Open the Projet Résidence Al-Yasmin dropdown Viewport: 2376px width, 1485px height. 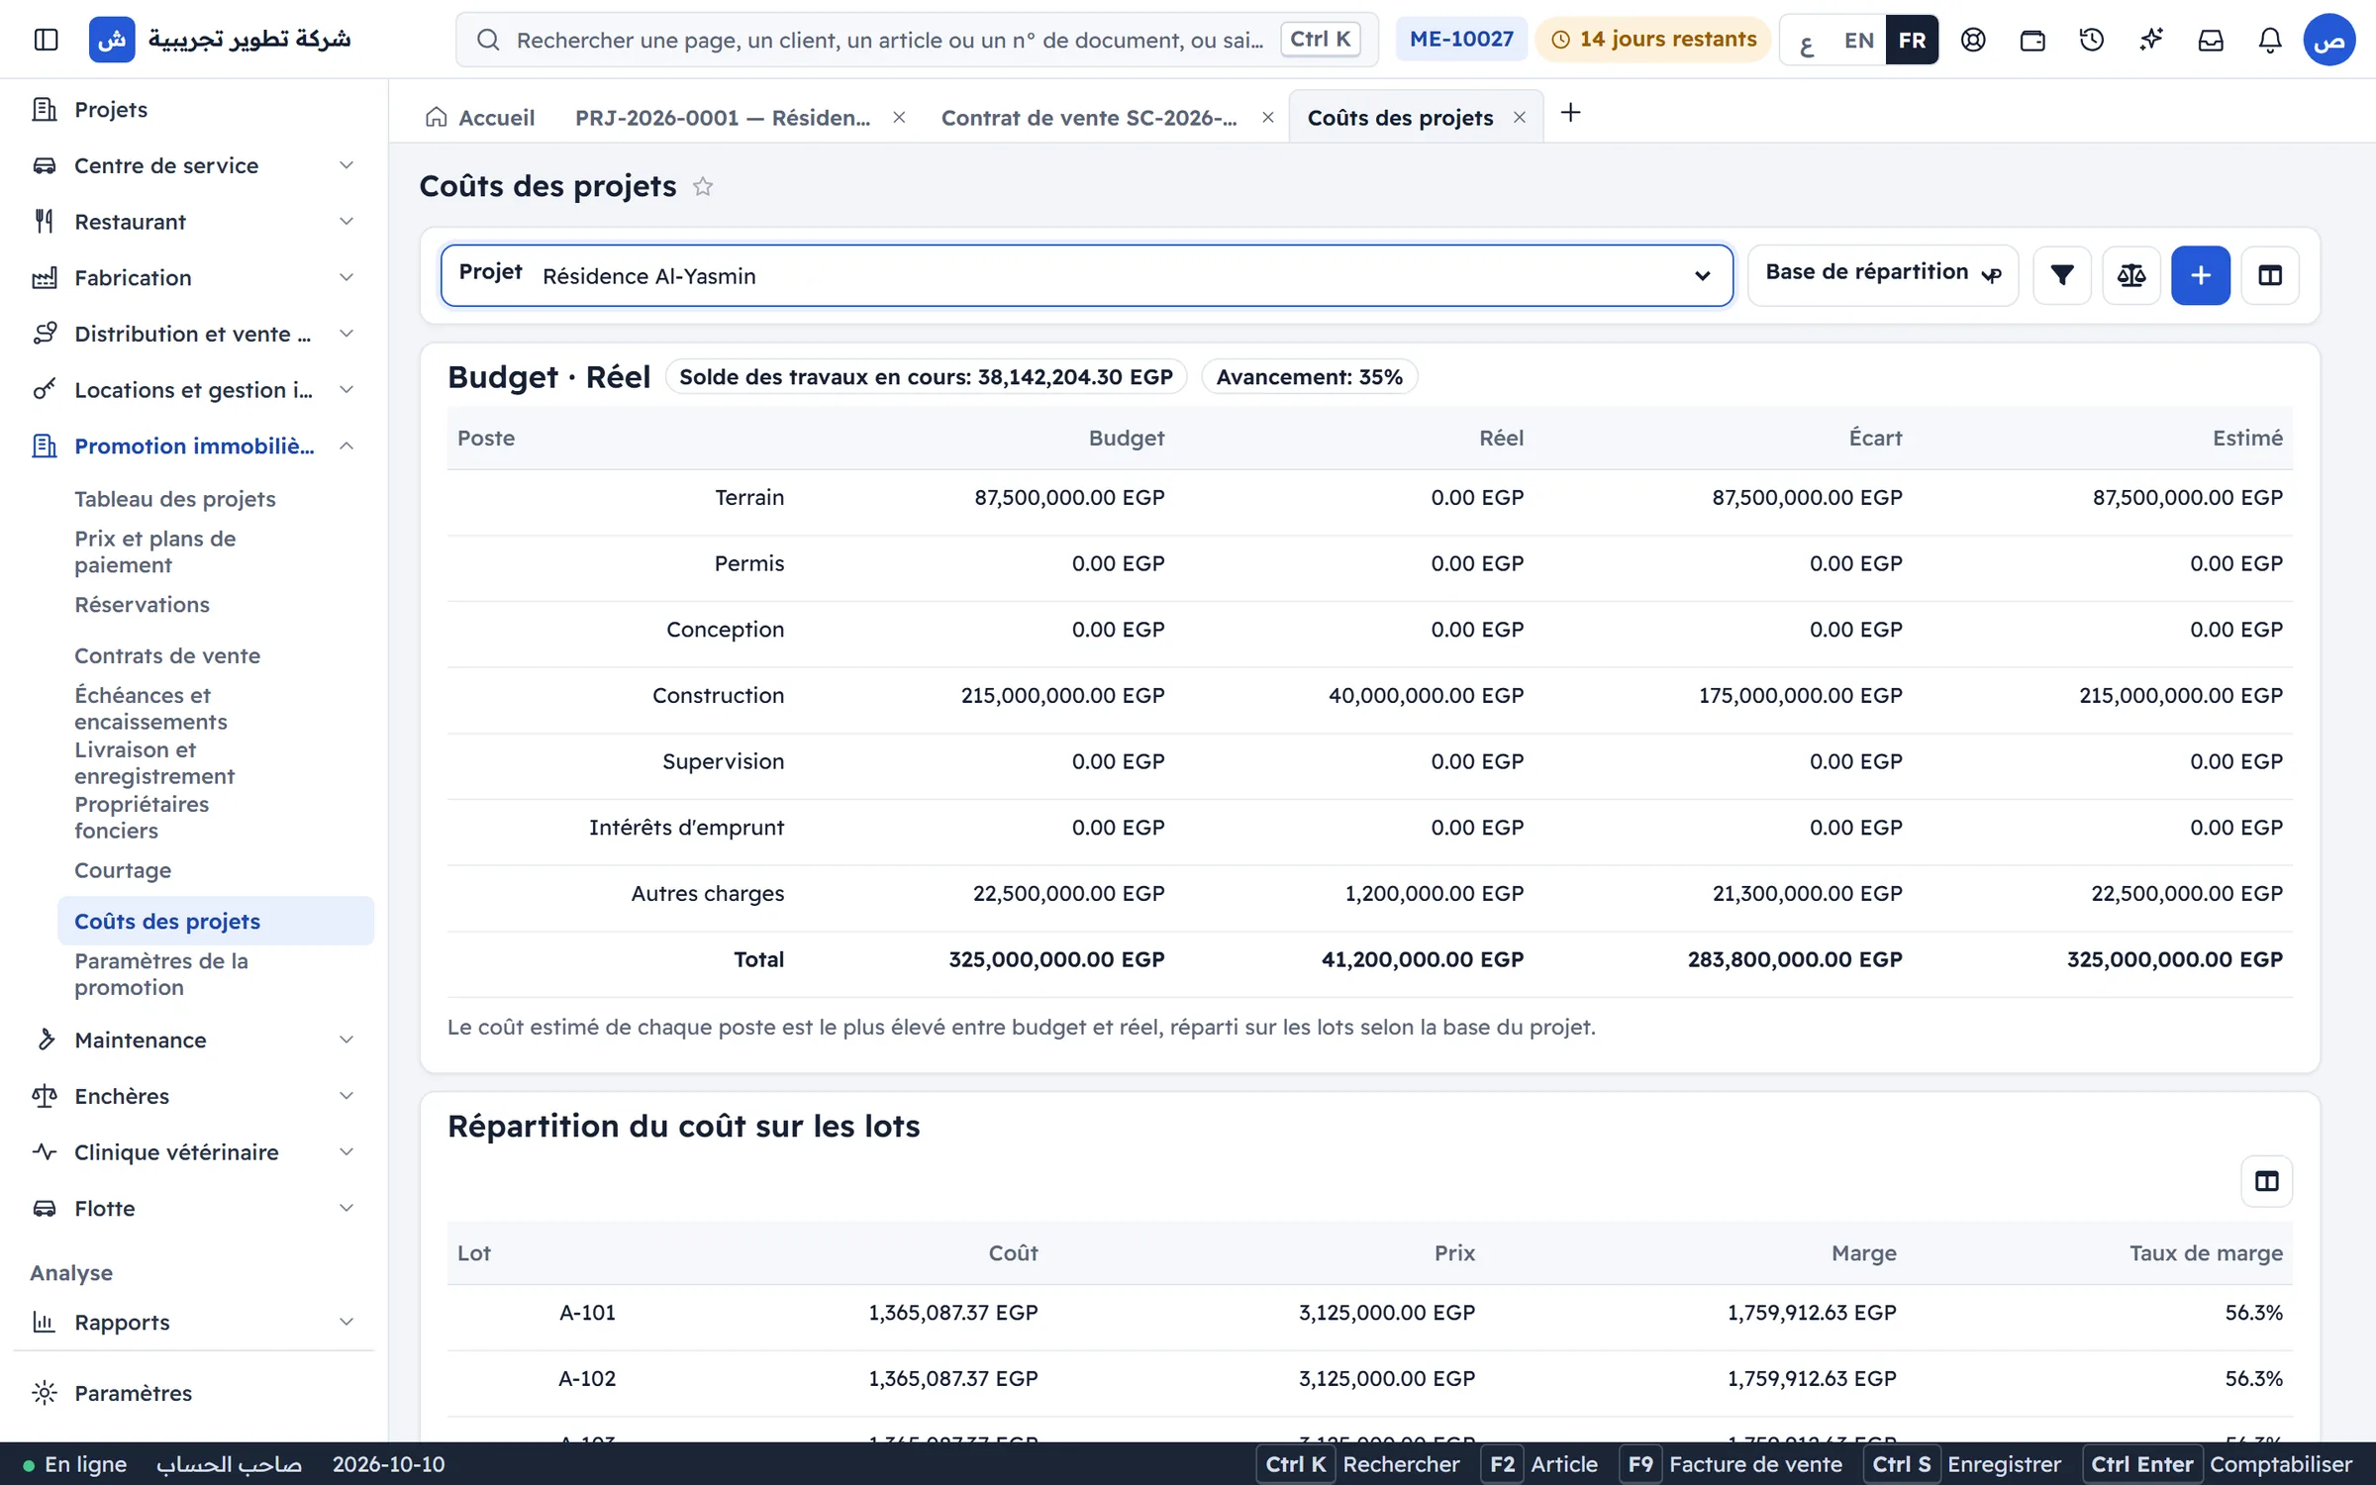pos(1087,275)
